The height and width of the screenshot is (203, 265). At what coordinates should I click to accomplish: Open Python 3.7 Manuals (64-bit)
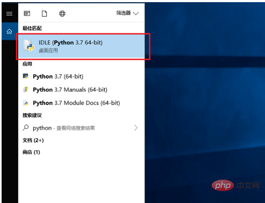tap(82, 89)
